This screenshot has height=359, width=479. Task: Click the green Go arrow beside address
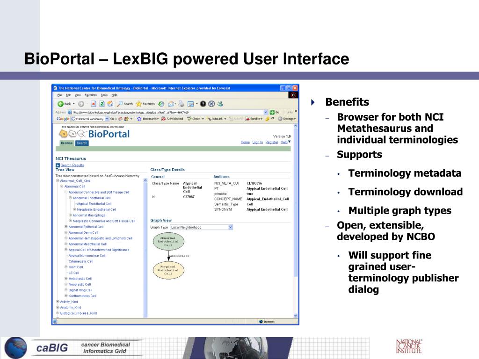point(272,112)
